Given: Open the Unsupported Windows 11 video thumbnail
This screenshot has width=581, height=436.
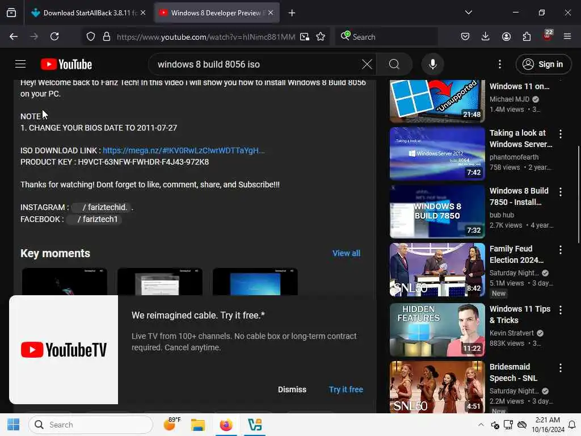Looking at the screenshot, I should [x=437, y=101].
